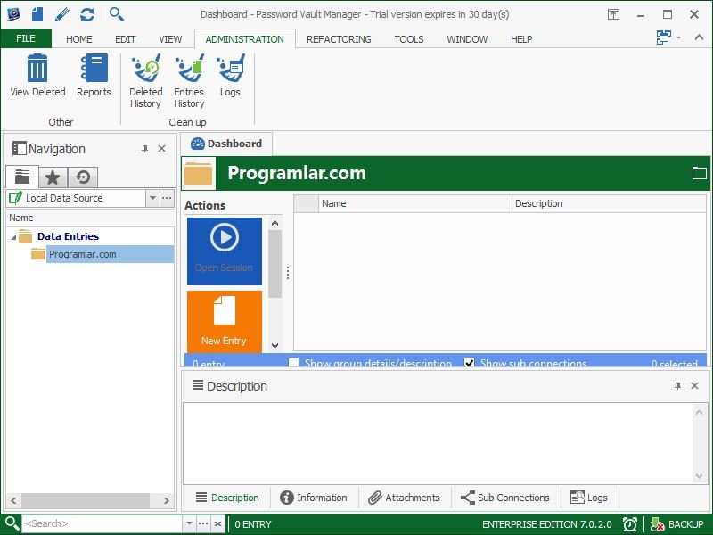The width and height of the screenshot is (713, 535).
Task: Click the status bar search magnifier icon
Action: 12,523
